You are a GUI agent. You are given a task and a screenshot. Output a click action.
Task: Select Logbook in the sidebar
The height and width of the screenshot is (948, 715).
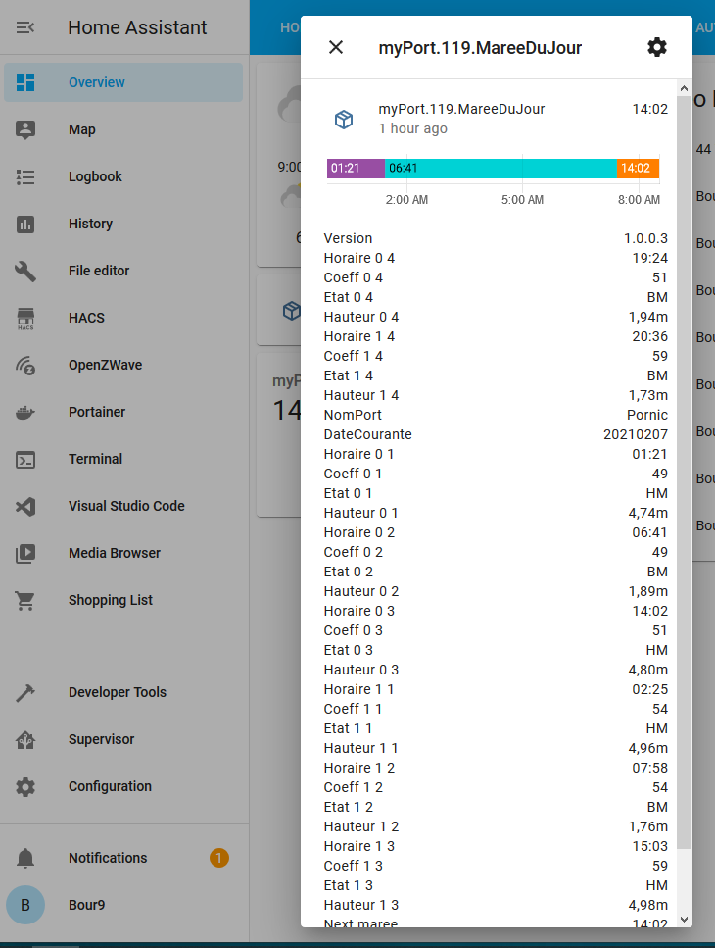[x=95, y=176]
